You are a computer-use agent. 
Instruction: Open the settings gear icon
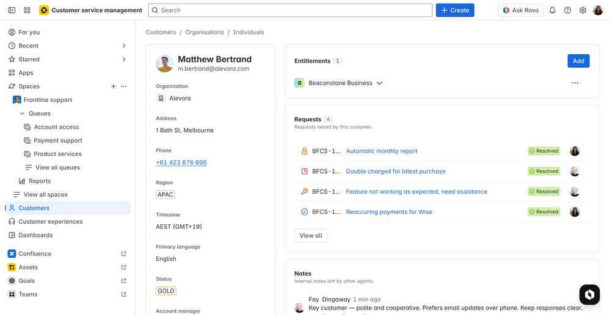[x=583, y=10]
